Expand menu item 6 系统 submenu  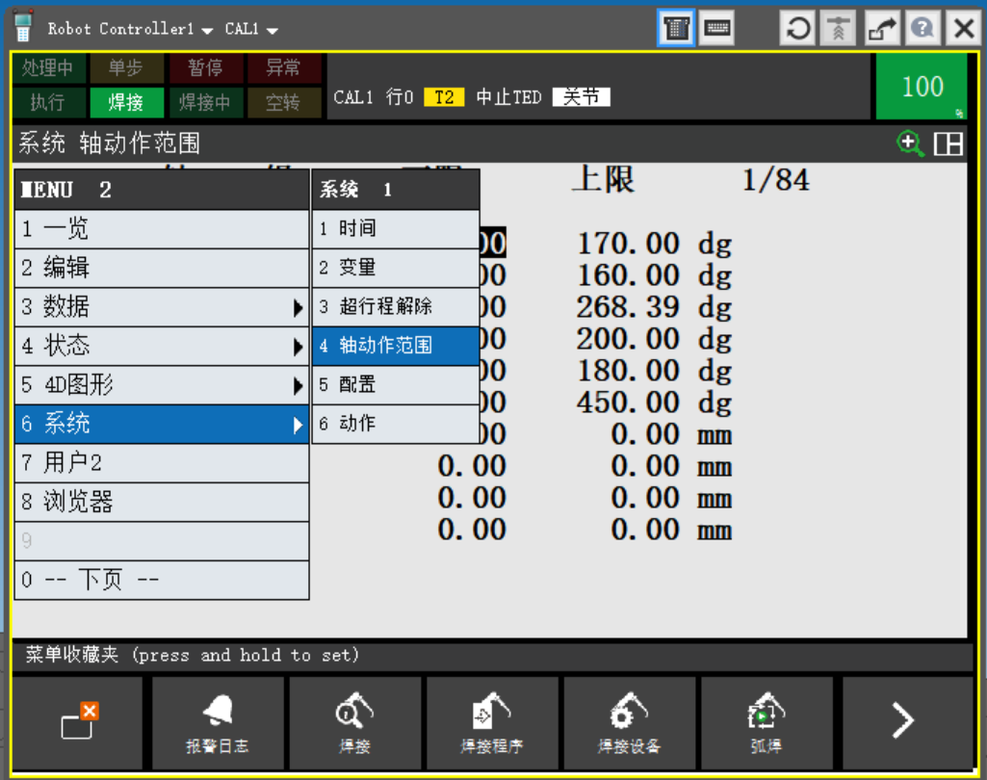162,425
